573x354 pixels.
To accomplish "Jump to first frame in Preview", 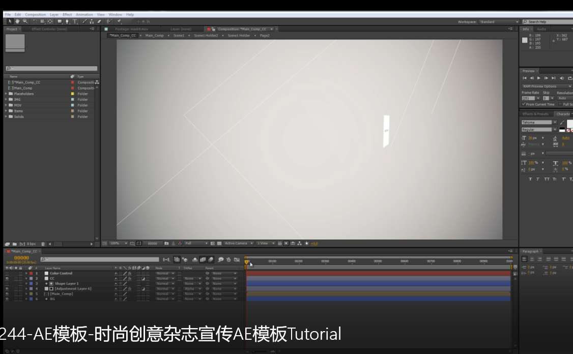I will (525, 78).
